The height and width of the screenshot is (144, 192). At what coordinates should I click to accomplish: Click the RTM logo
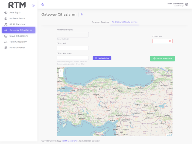pyautogui.click(x=17, y=5)
